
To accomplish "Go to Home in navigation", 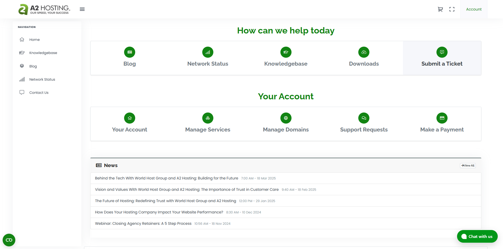I will [x=34, y=40].
